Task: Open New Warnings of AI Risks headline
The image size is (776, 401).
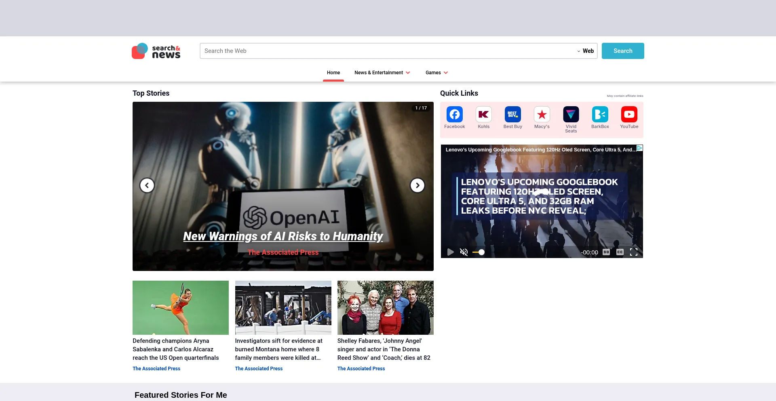Action: pyautogui.click(x=283, y=236)
